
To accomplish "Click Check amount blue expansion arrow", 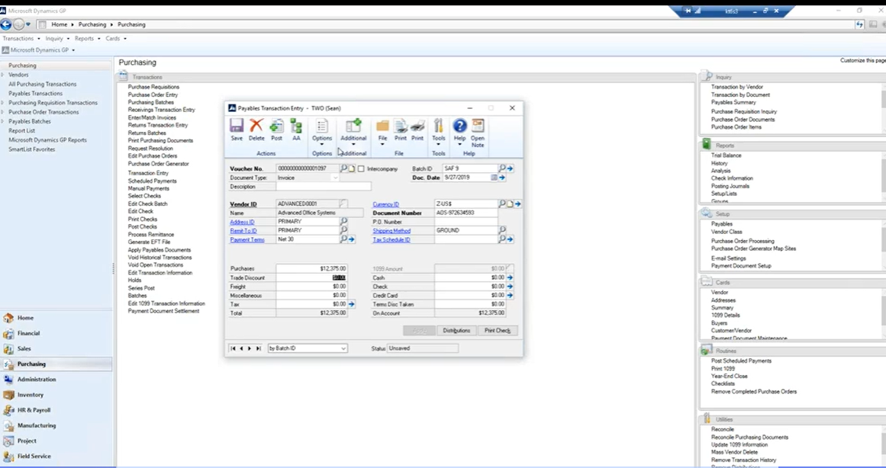I will 510,287.
